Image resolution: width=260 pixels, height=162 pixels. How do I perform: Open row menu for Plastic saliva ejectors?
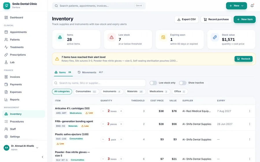[x=250, y=139]
